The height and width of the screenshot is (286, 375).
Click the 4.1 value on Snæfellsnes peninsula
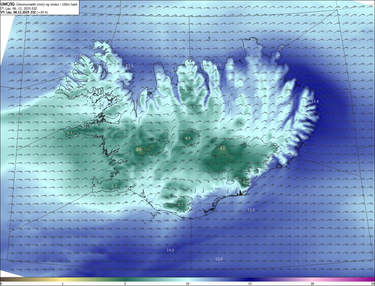70,133
